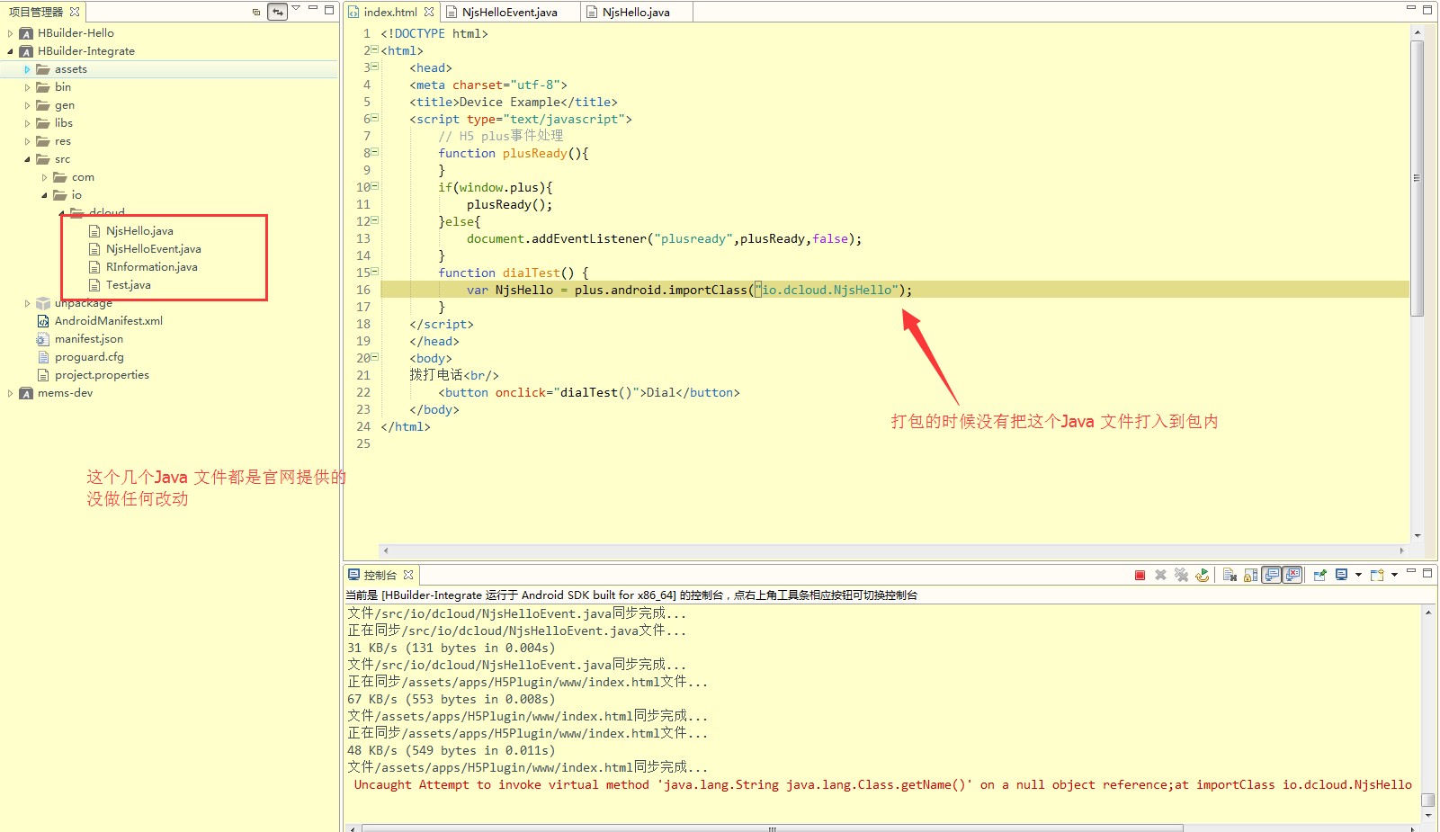
Task: Click the red Terminate button in the console toolbar
Action: point(1140,576)
